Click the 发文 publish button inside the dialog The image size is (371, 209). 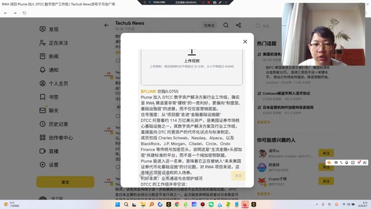pos(238,176)
